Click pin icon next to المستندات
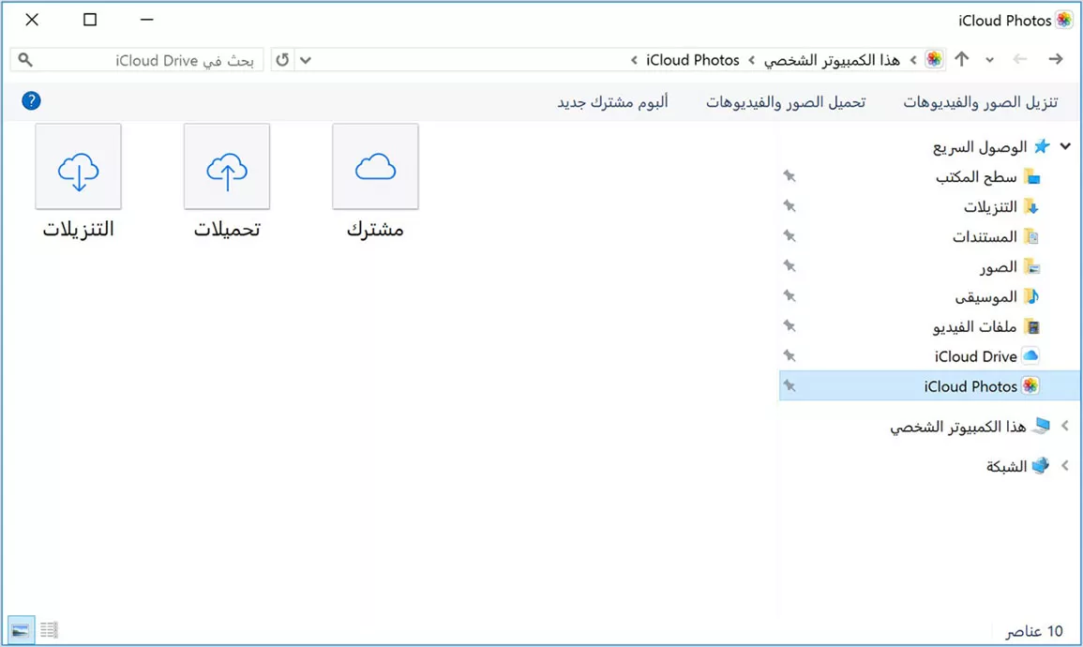1083x647 pixels. [x=790, y=235]
